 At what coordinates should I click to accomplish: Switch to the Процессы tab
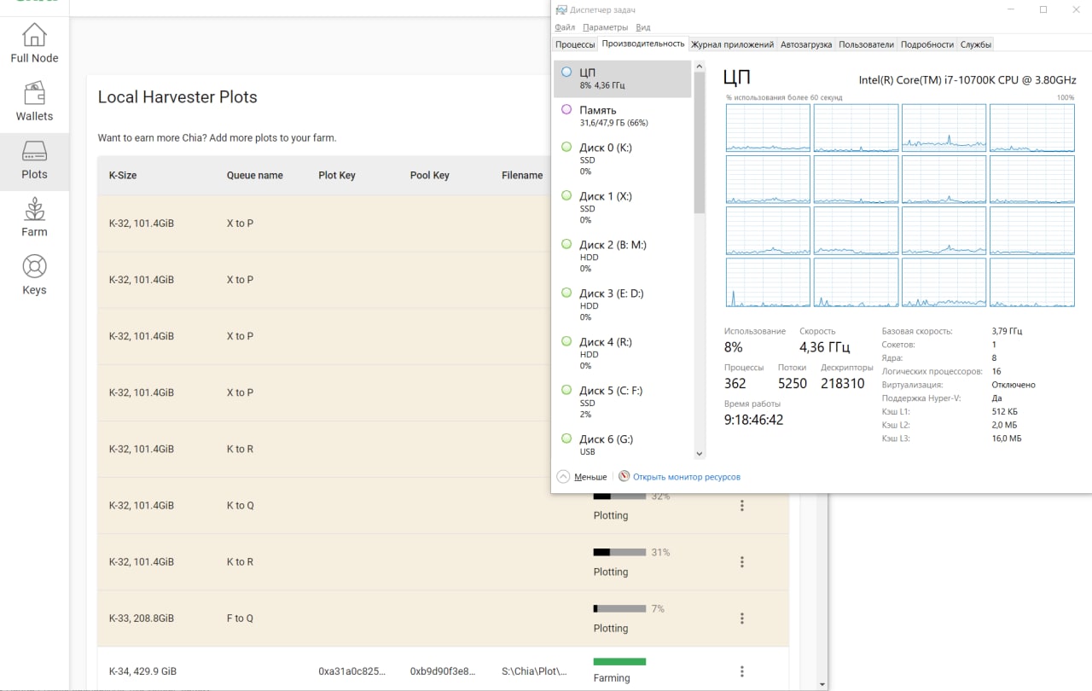(575, 44)
